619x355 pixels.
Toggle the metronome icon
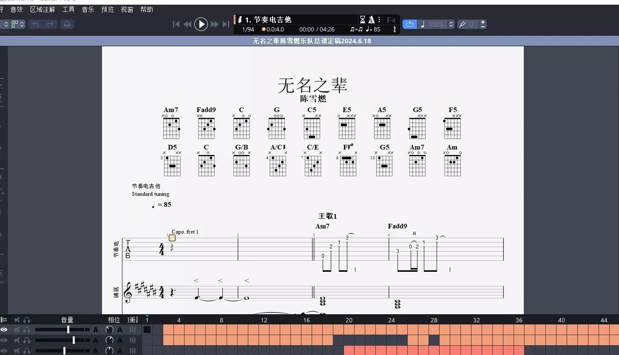371,20
